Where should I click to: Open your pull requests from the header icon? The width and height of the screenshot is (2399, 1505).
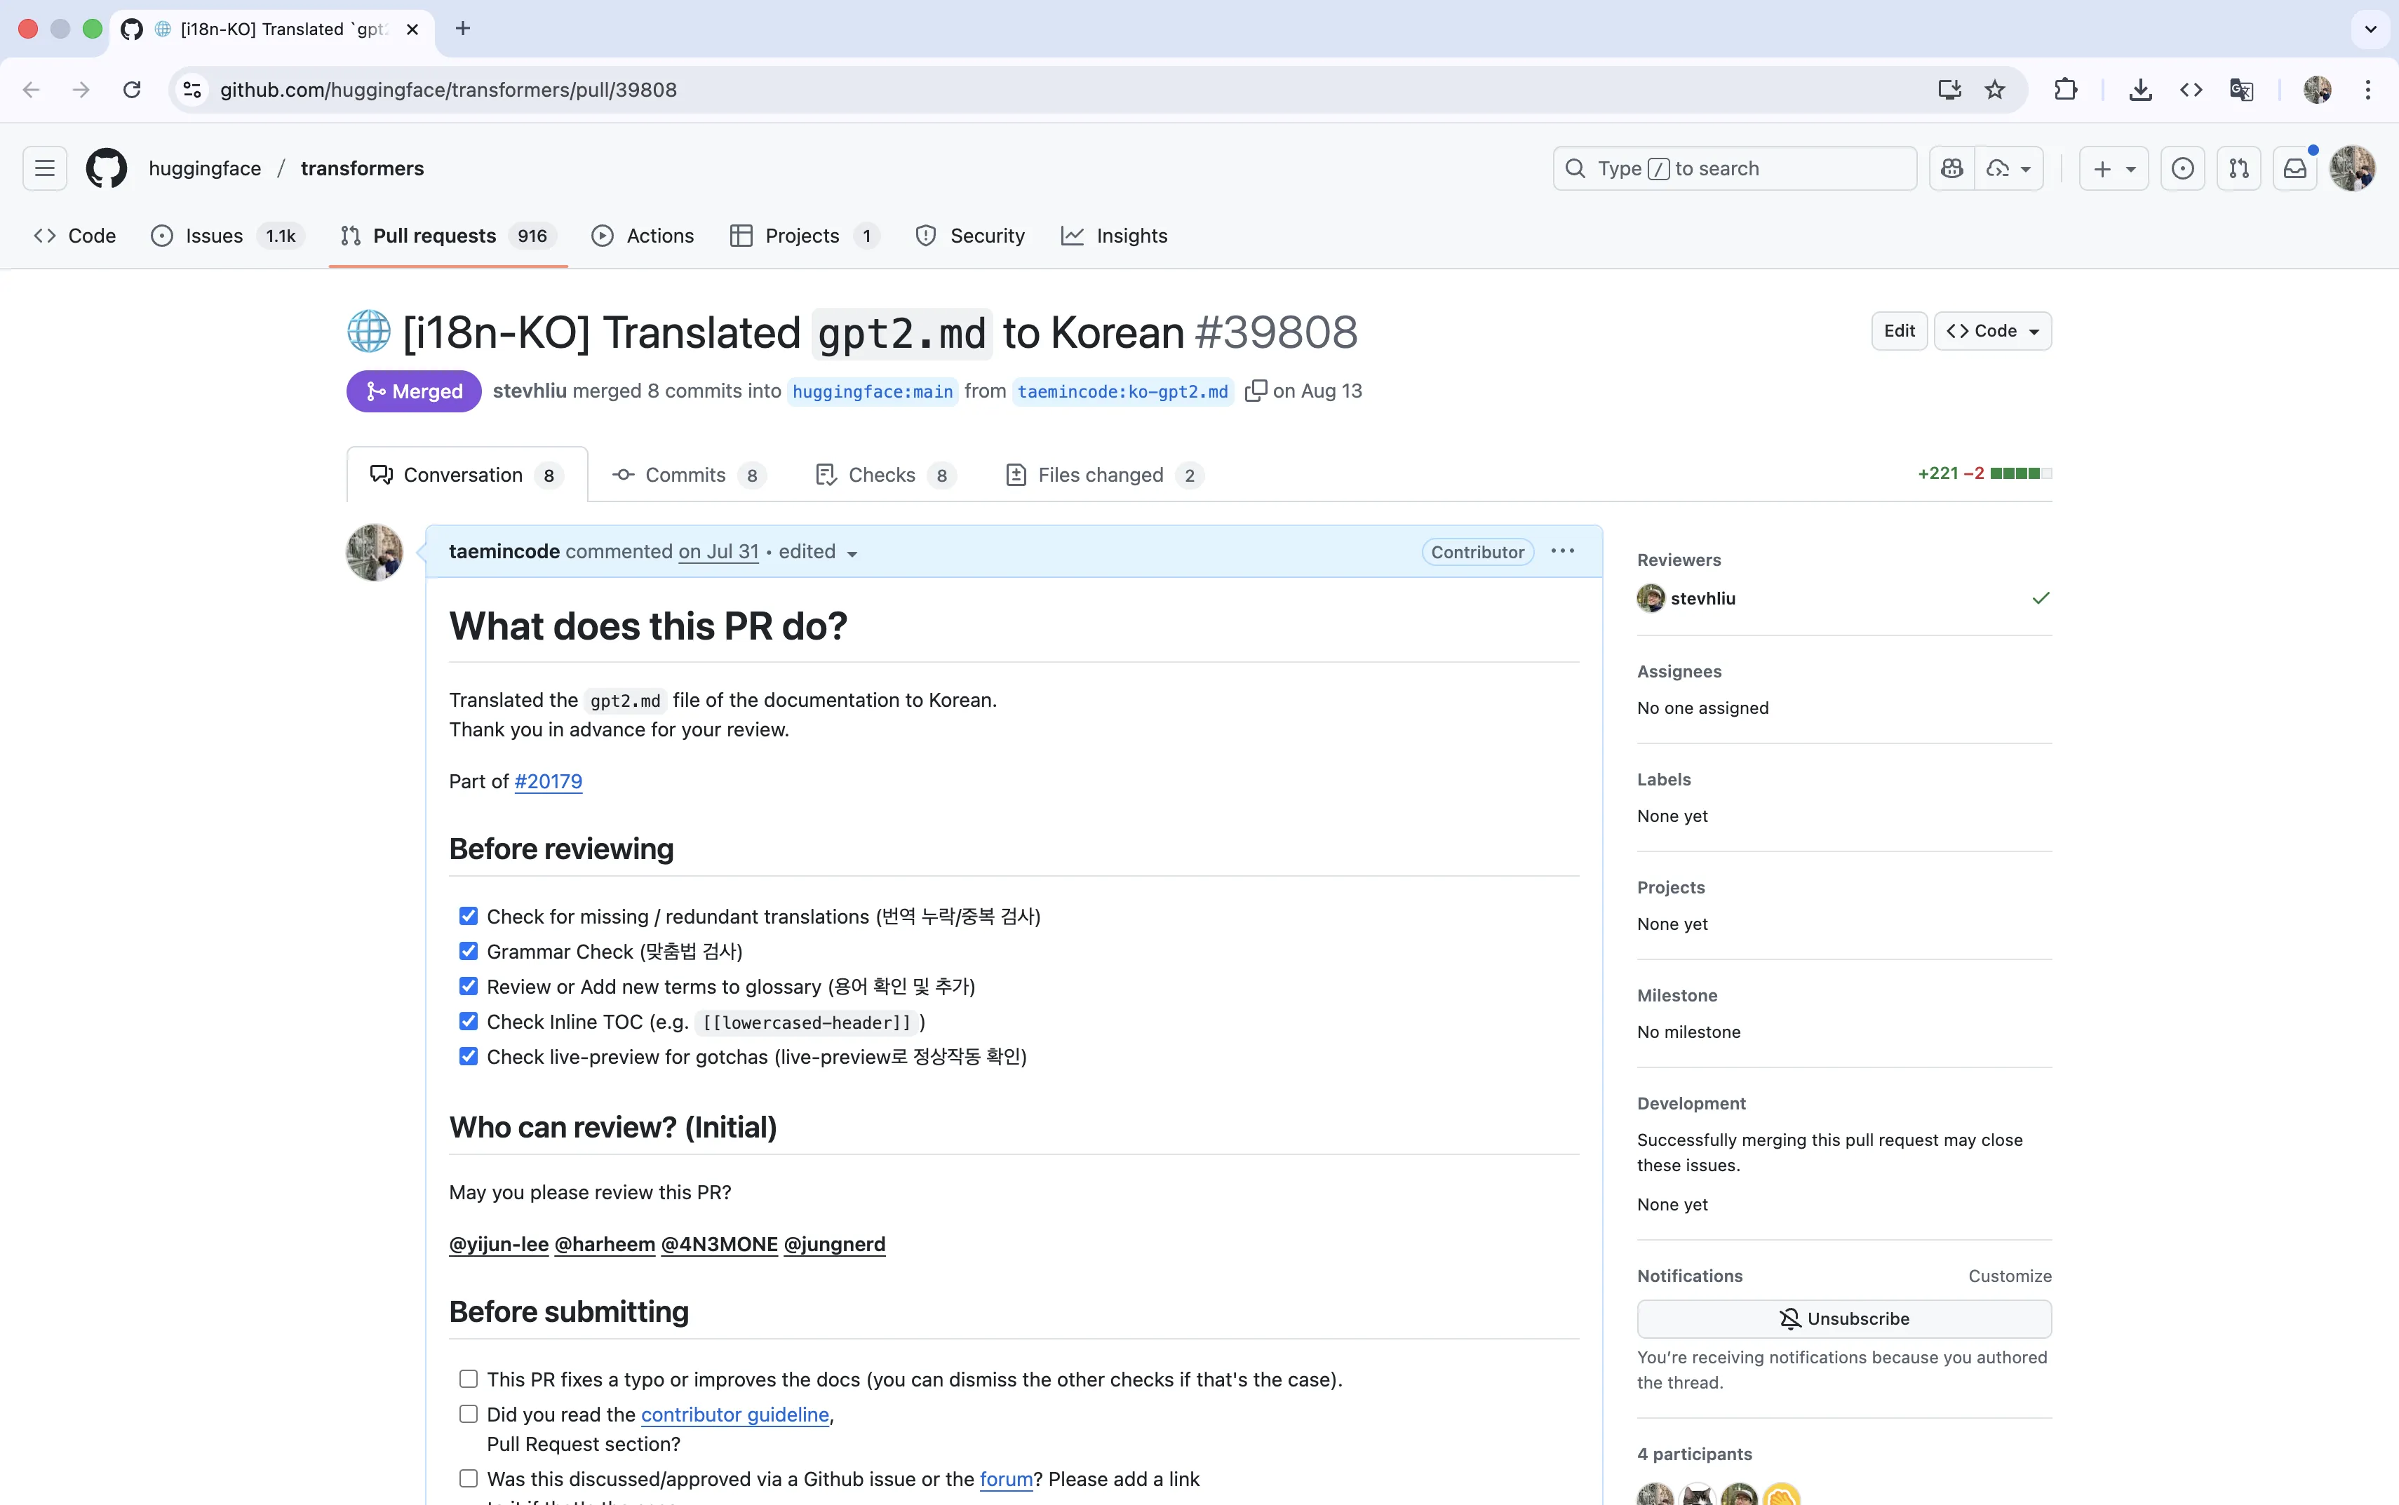click(x=2239, y=167)
